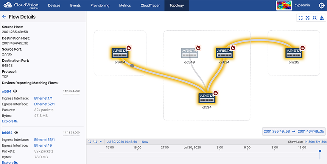The width and height of the screenshot is (327, 164).
Task: Open the bri464 device link in panel
Action: [7, 133]
